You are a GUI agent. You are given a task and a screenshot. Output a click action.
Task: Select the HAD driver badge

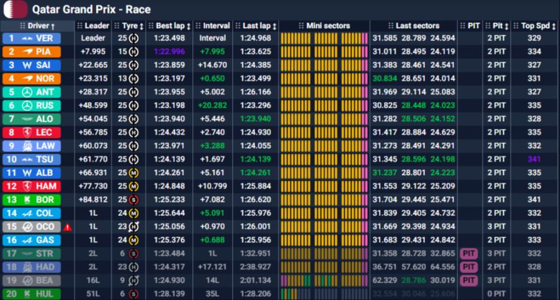[x=32, y=267]
